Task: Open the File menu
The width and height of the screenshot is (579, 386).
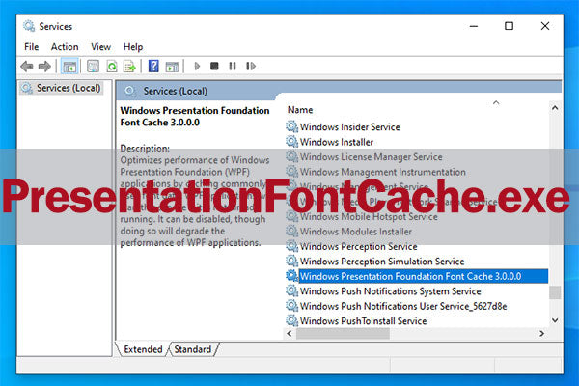Action: point(32,47)
